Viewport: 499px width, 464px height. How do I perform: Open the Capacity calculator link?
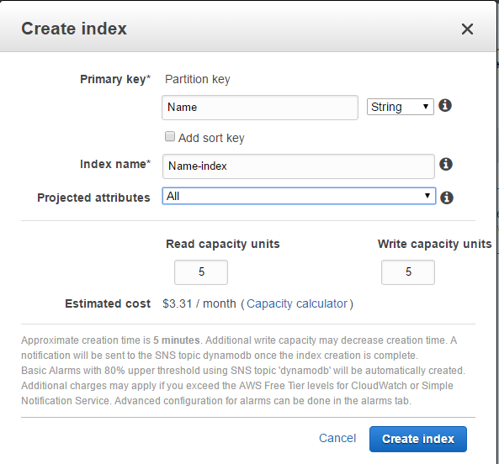click(297, 303)
